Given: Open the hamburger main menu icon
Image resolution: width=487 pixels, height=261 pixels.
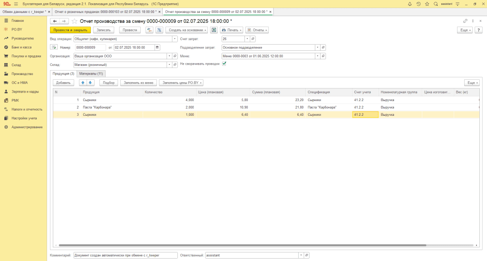Looking at the screenshot, I should 16,4.
